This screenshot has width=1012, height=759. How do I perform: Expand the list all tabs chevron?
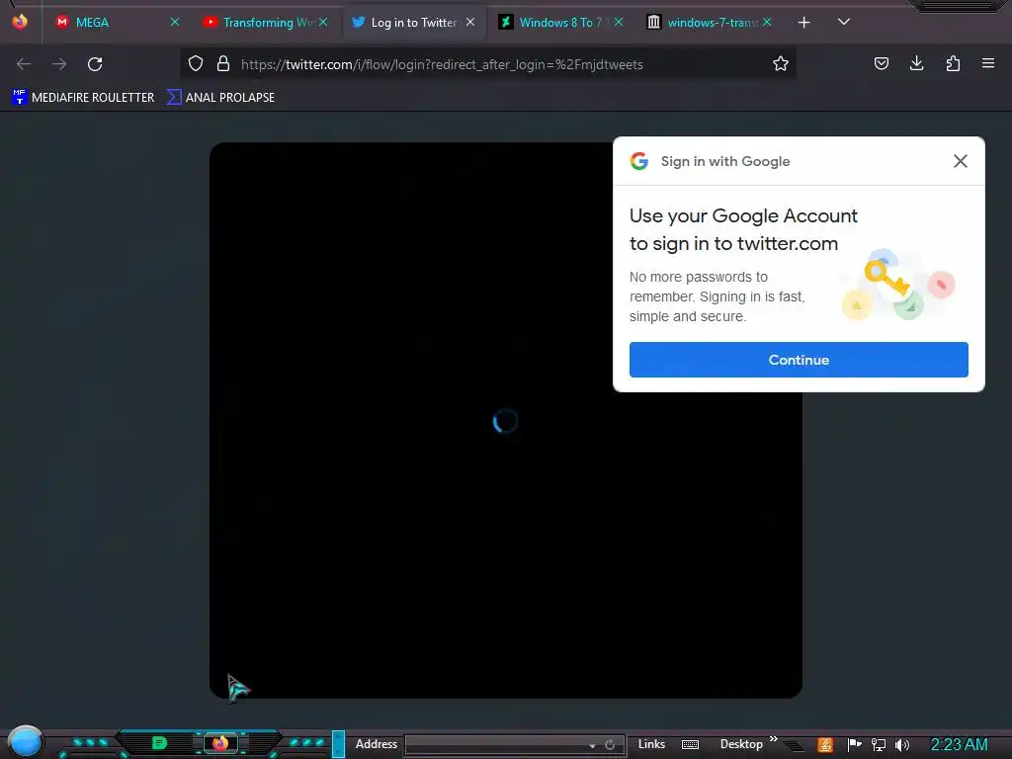(x=844, y=22)
